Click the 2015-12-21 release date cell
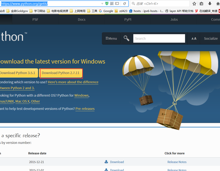This screenshot has width=220, height=171. 36,162
